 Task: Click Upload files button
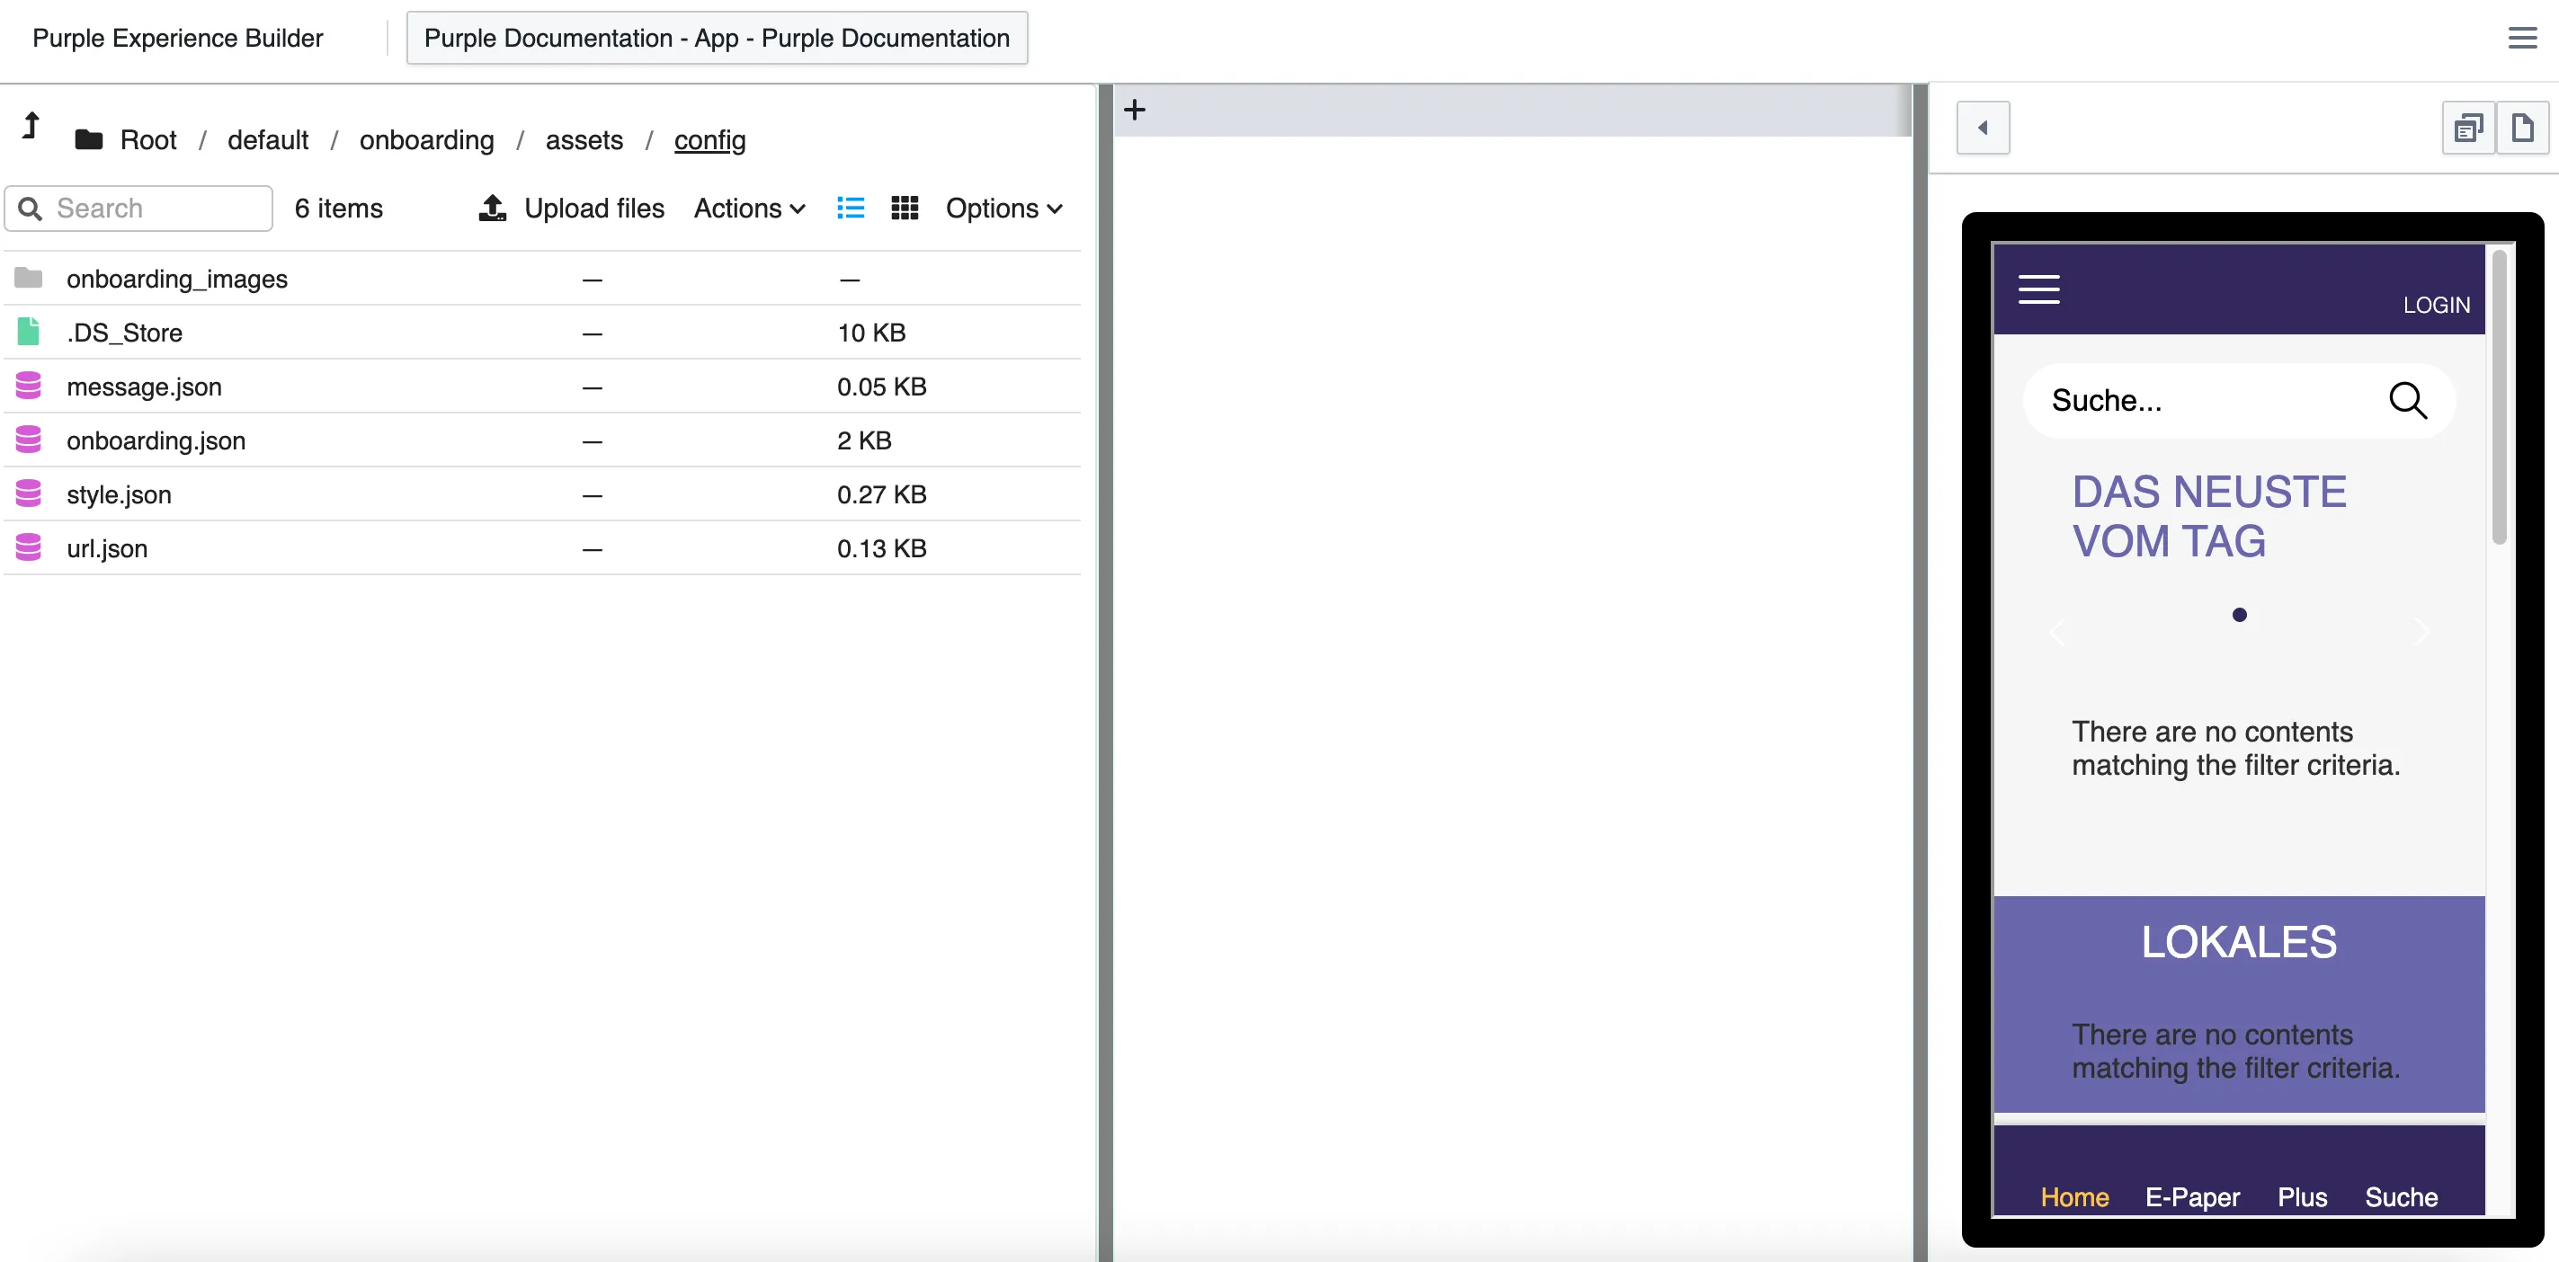point(572,209)
